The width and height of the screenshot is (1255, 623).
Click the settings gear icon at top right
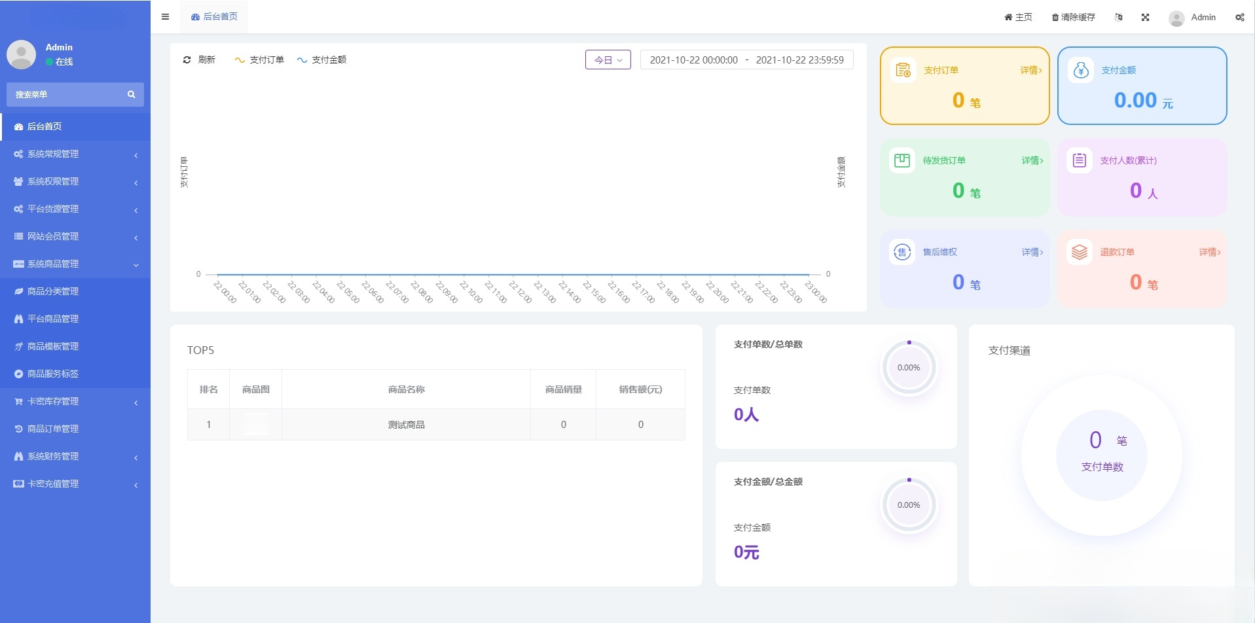pyautogui.click(x=1239, y=17)
